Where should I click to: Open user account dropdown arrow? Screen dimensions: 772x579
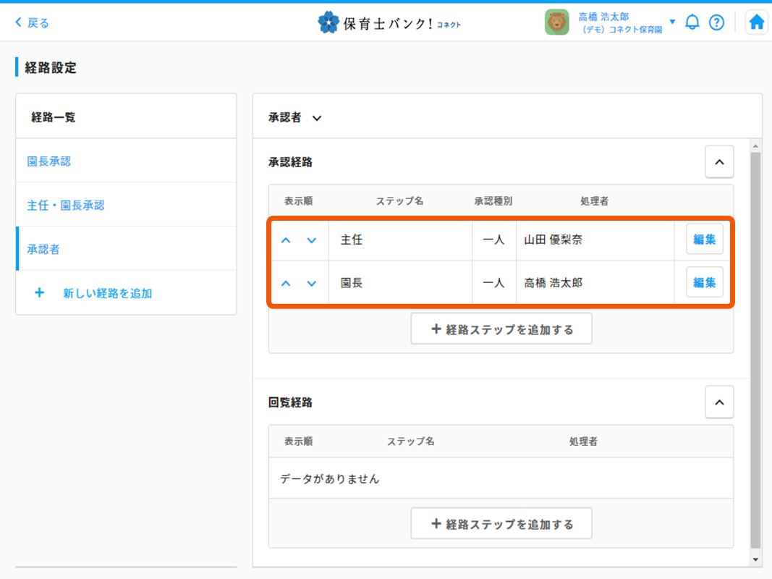tap(672, 22)
